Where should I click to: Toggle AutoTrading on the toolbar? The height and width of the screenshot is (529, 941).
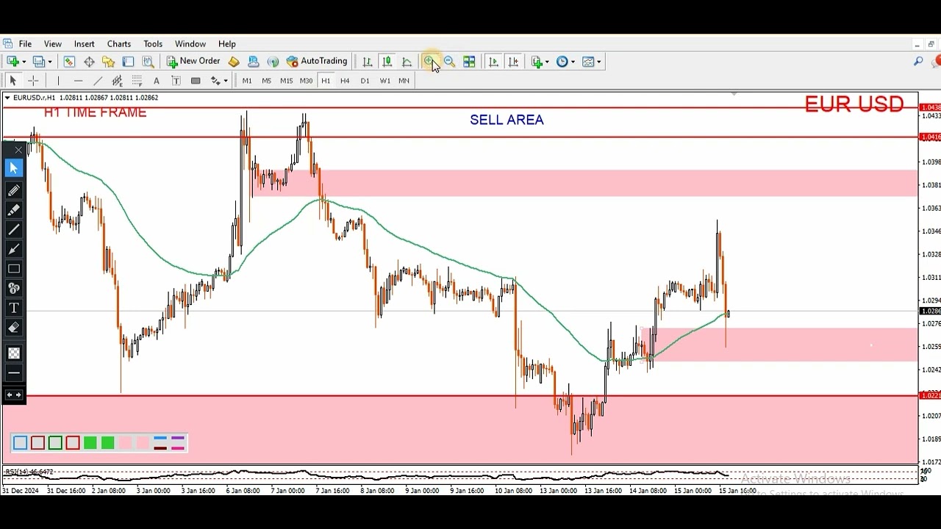point(317,62)
